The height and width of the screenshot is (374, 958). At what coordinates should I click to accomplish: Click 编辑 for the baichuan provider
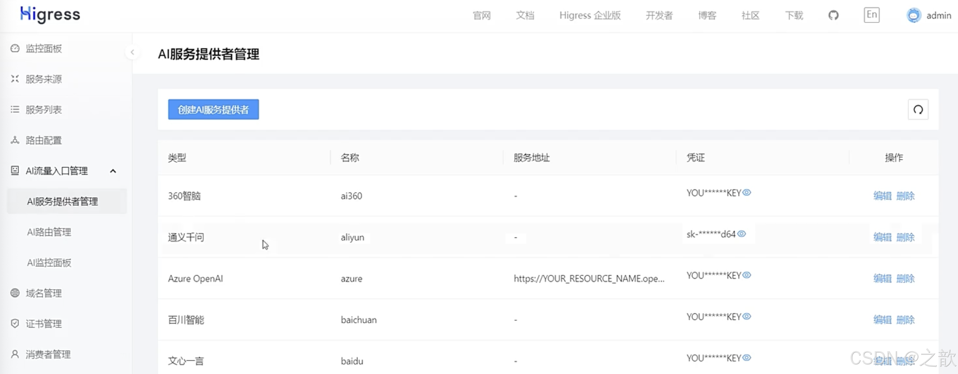[882, 320]
